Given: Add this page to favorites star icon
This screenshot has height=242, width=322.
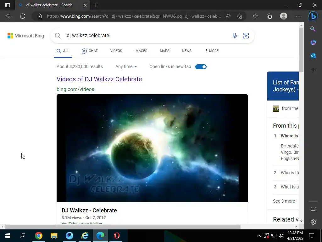Looking at the screenshot, I should point(239,16).
